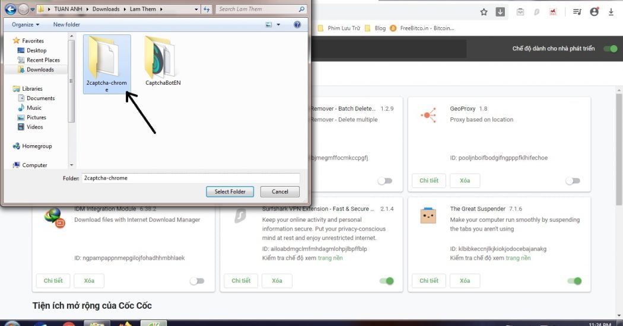Image resolution: width=623 pixels, height=326 pixels.
Task: Click the Downloads breadcrumb segment
Action: [106, 9]
